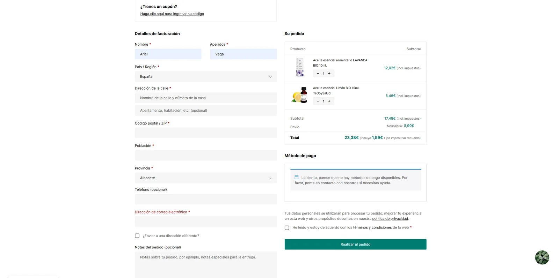
Task: Open the términos y condiciones link
Action: pyautogui.click(x=372, y=227)
